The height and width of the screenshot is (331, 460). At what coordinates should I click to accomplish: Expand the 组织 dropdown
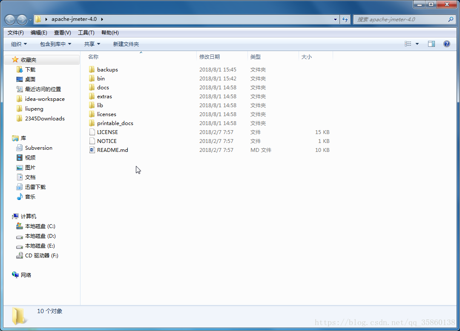coord(19,44)
